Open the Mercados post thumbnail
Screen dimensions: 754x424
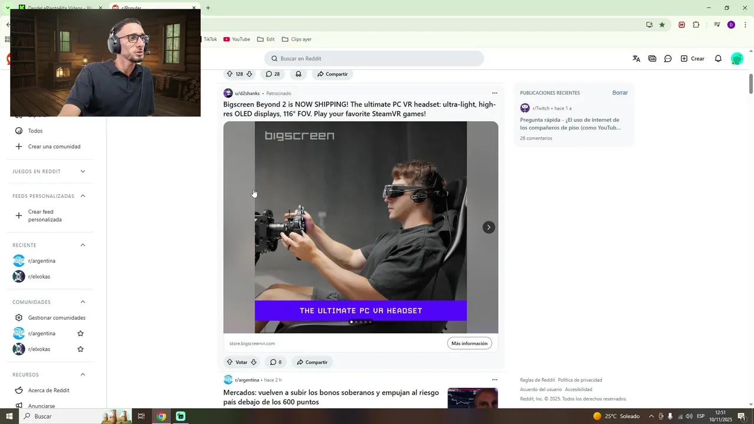[472, 398]
